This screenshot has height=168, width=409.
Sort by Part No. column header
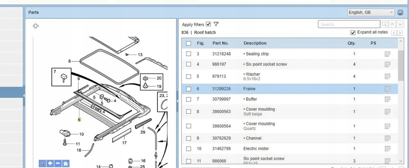pyautogui.click(x=220, y=43)
